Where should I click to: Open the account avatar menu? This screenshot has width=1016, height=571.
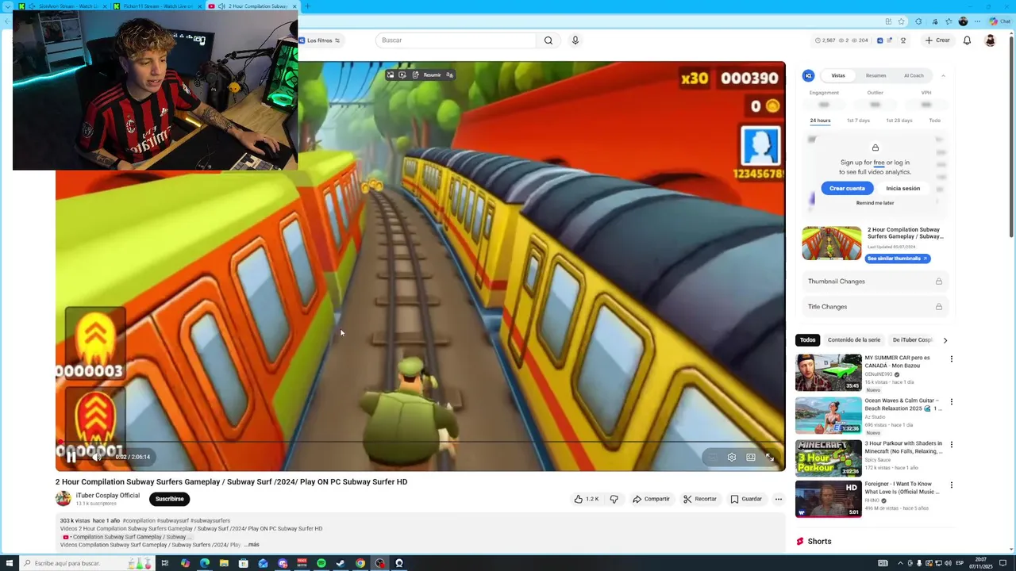pyautogui.click(x=990, y=40)
